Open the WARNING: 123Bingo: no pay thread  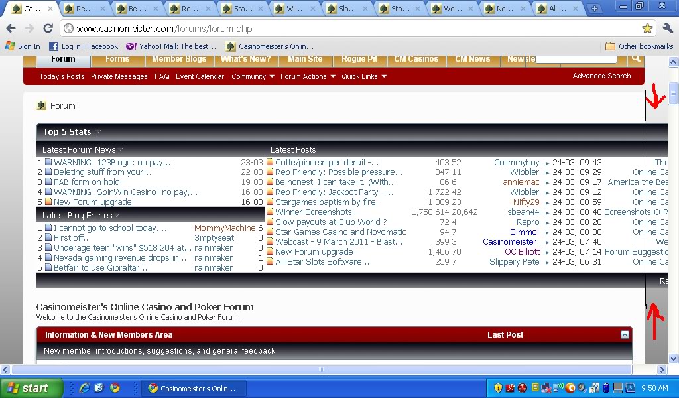(x=113, y=163)
